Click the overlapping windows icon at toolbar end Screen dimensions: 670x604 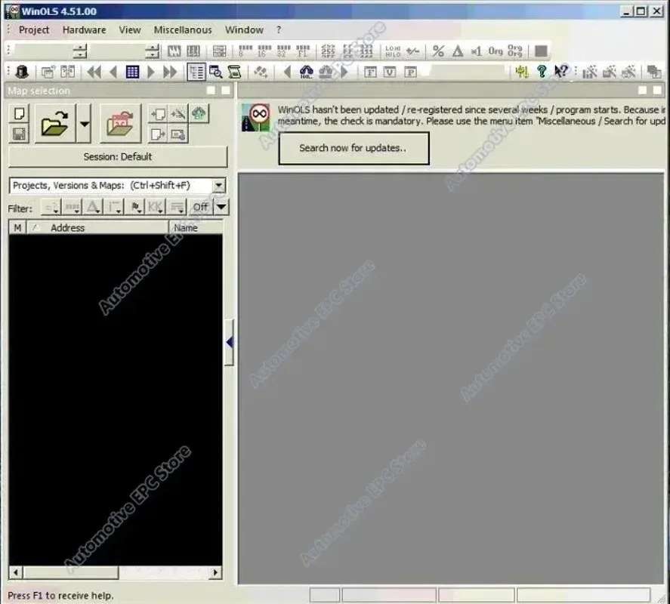click(x=653, y=72)
